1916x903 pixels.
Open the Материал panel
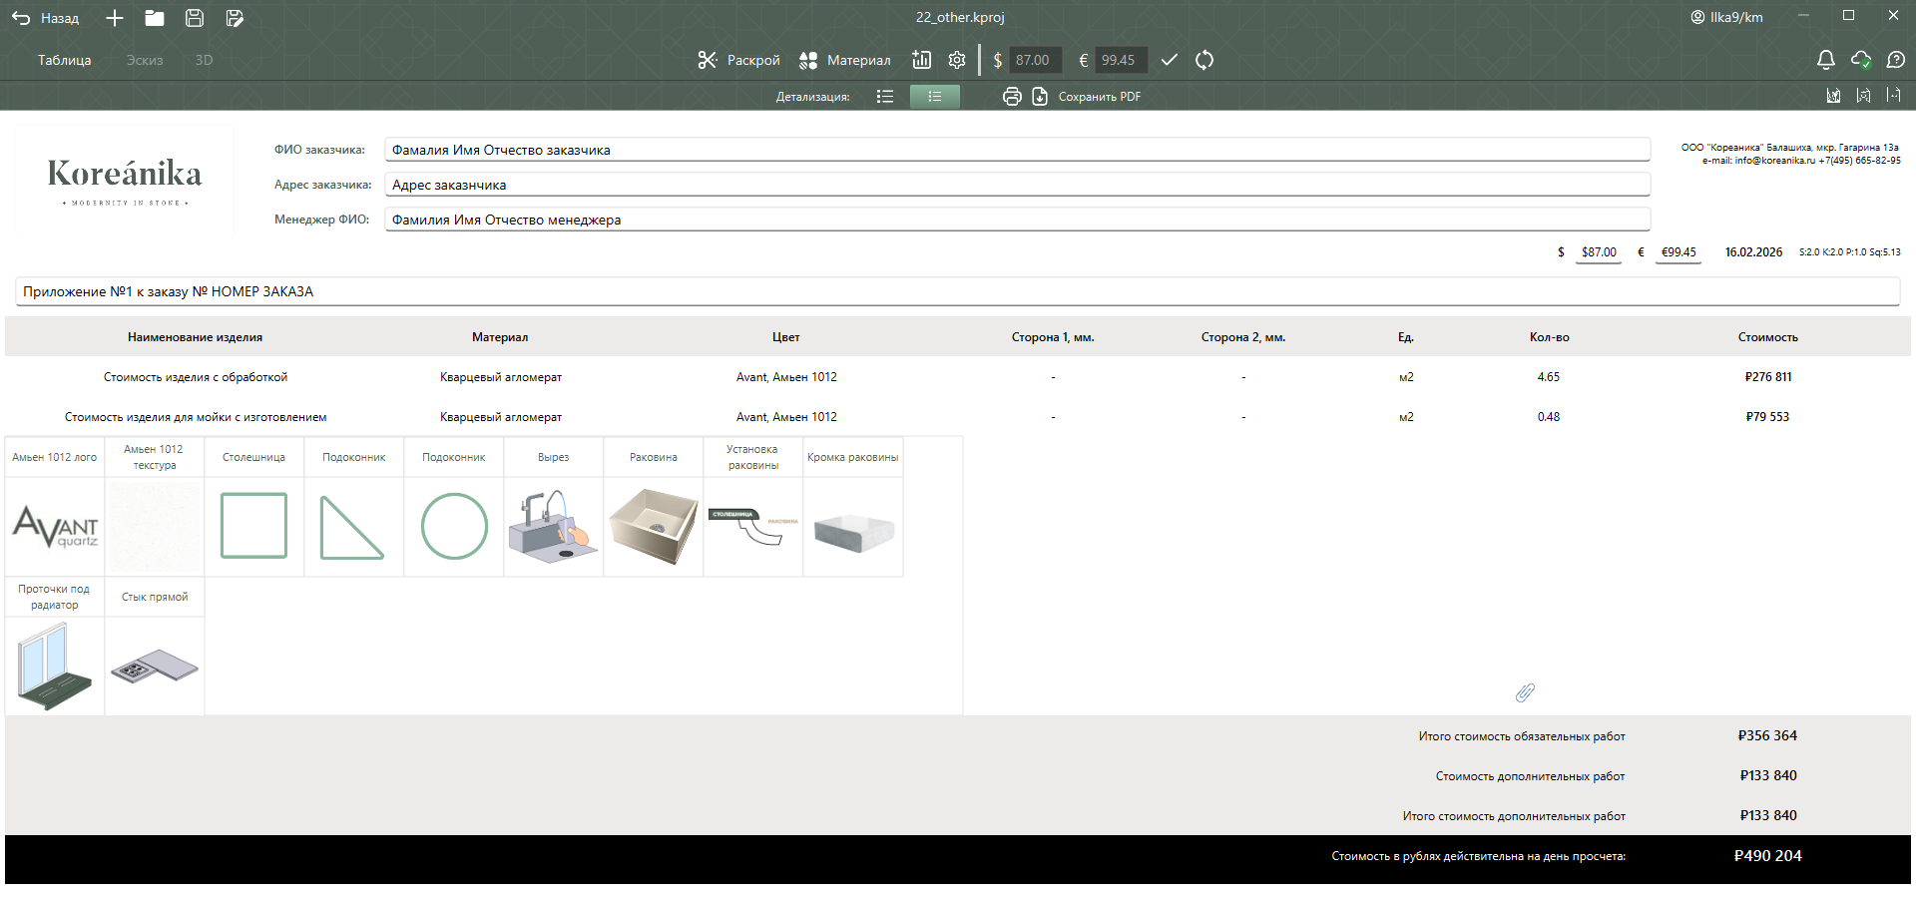coord(844,60)
